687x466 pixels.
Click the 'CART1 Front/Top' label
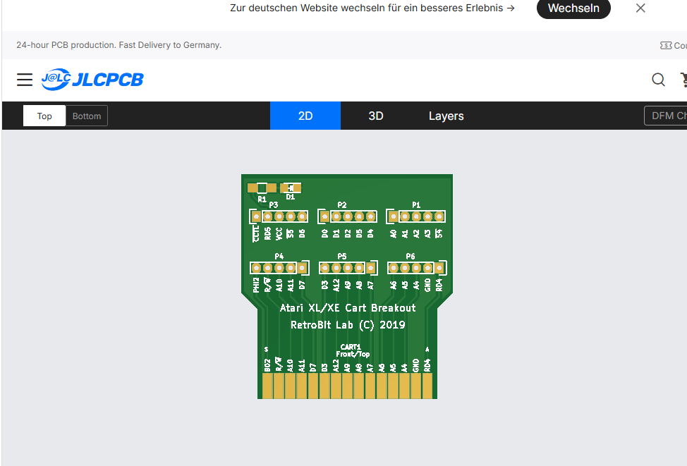click(x=352, y=350)
